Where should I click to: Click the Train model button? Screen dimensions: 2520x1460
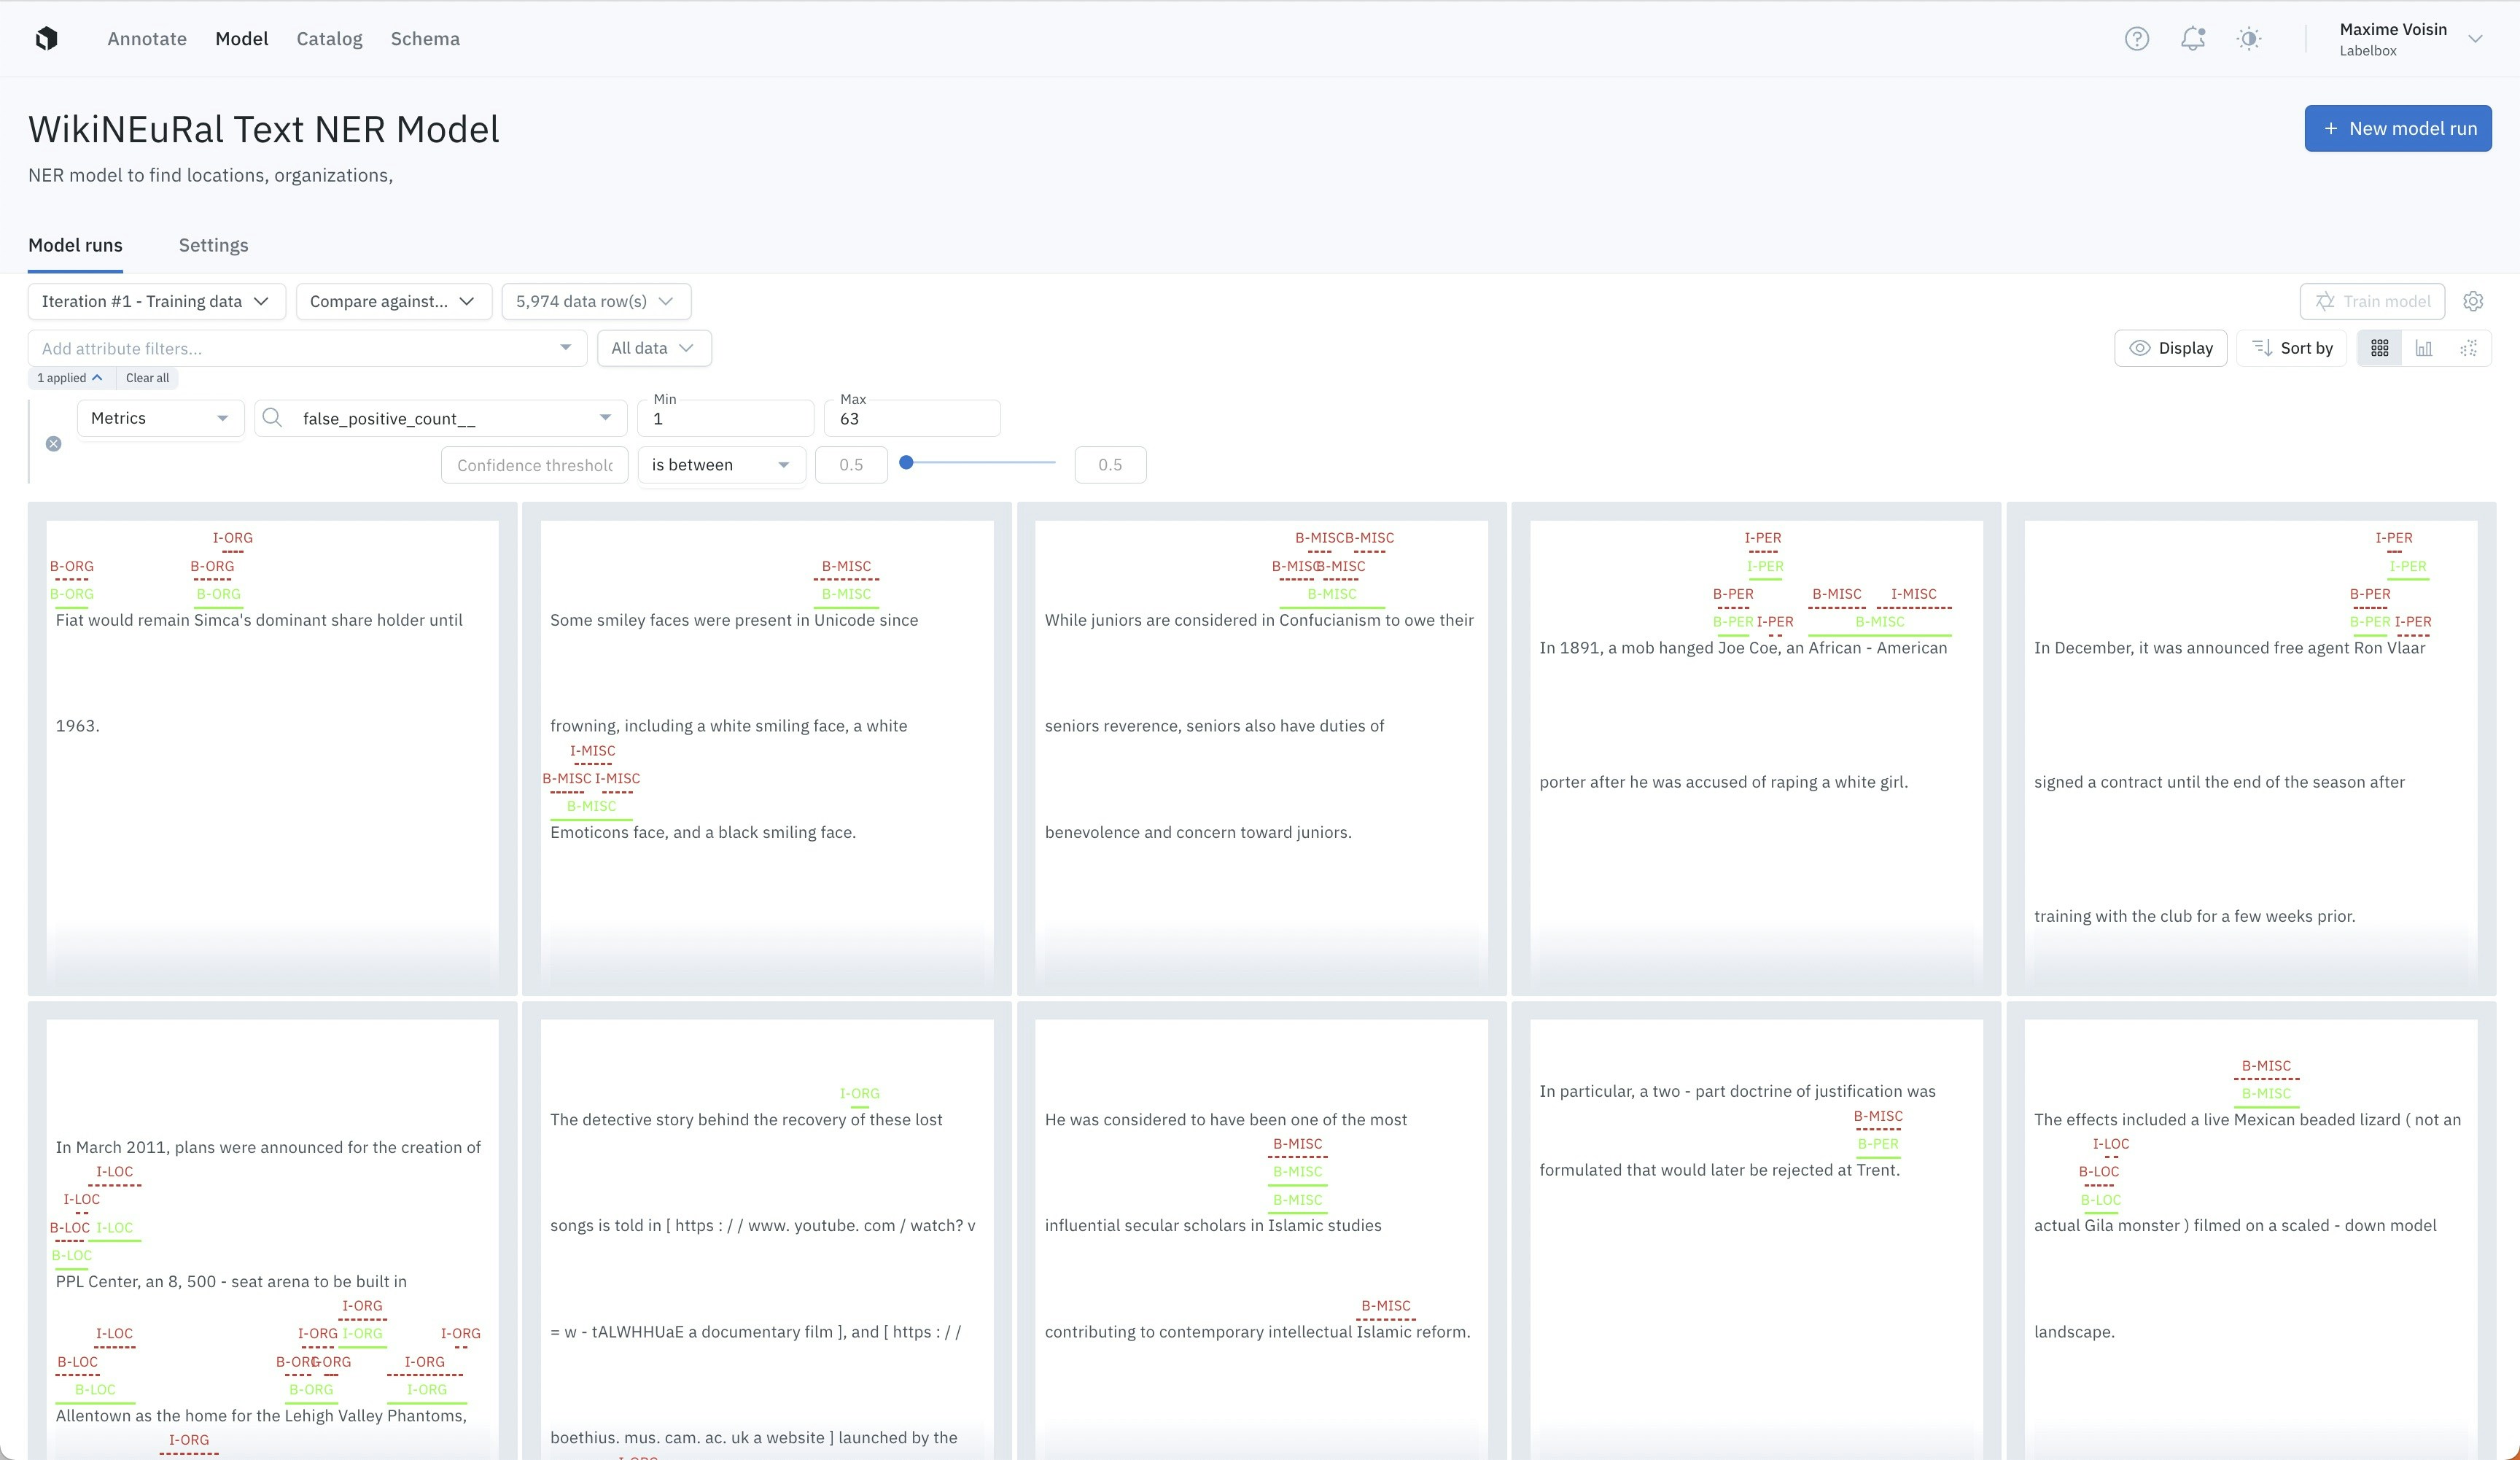[2372, 301]
